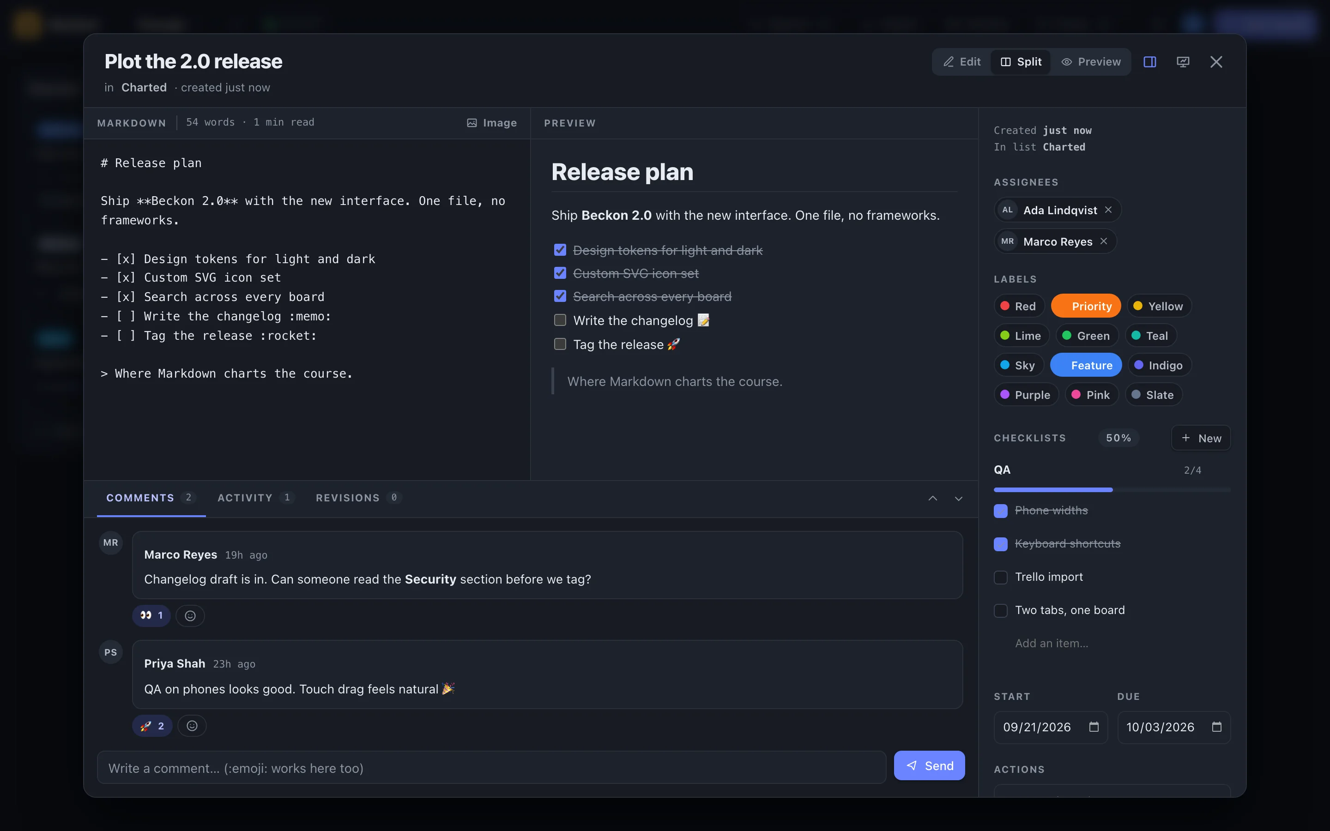Check Two tabs, one board item
The width and height of the screenshot is (1330, 831).
[x=1001, y=611]
